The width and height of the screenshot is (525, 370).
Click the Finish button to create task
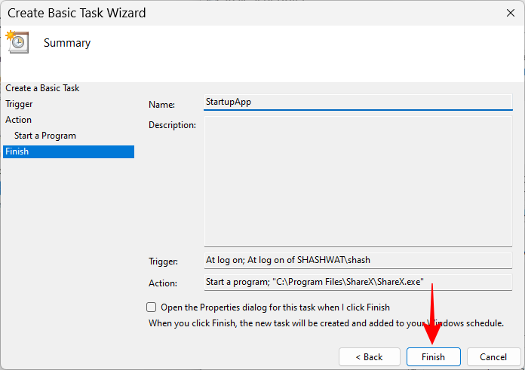pos(433,356)
